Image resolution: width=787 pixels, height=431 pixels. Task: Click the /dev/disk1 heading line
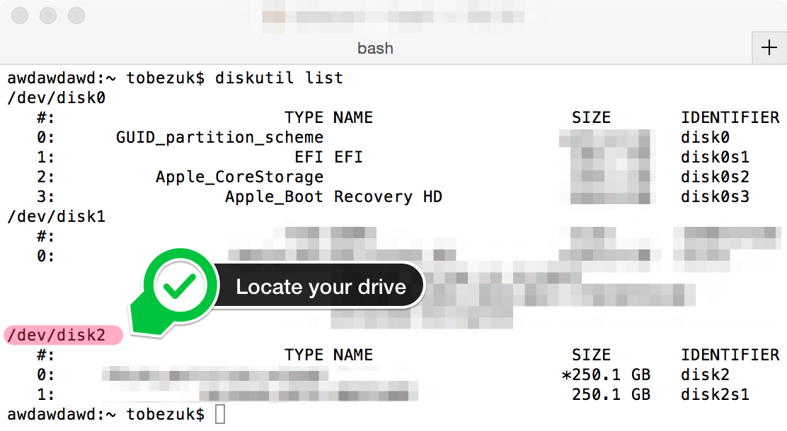pyautogui.click(x=57, y=216)
